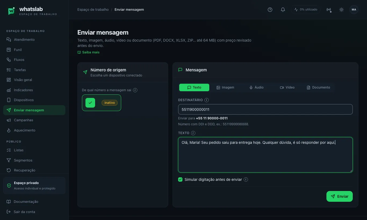Image resolution: width=367 pixels, height=220 pixels.
Task: Switch to the Áudio tab
Action: pyautogui.click(x=256, y=87)
